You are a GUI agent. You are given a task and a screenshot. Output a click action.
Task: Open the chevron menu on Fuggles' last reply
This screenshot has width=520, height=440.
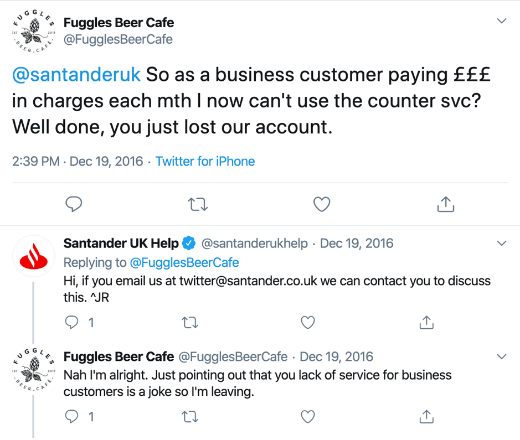pos(502,356)
